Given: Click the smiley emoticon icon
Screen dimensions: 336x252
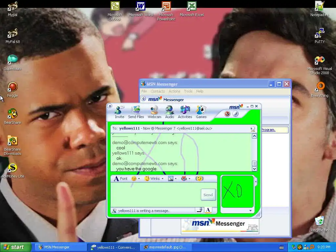Looking at the screenshot, I should coord(134,178).
